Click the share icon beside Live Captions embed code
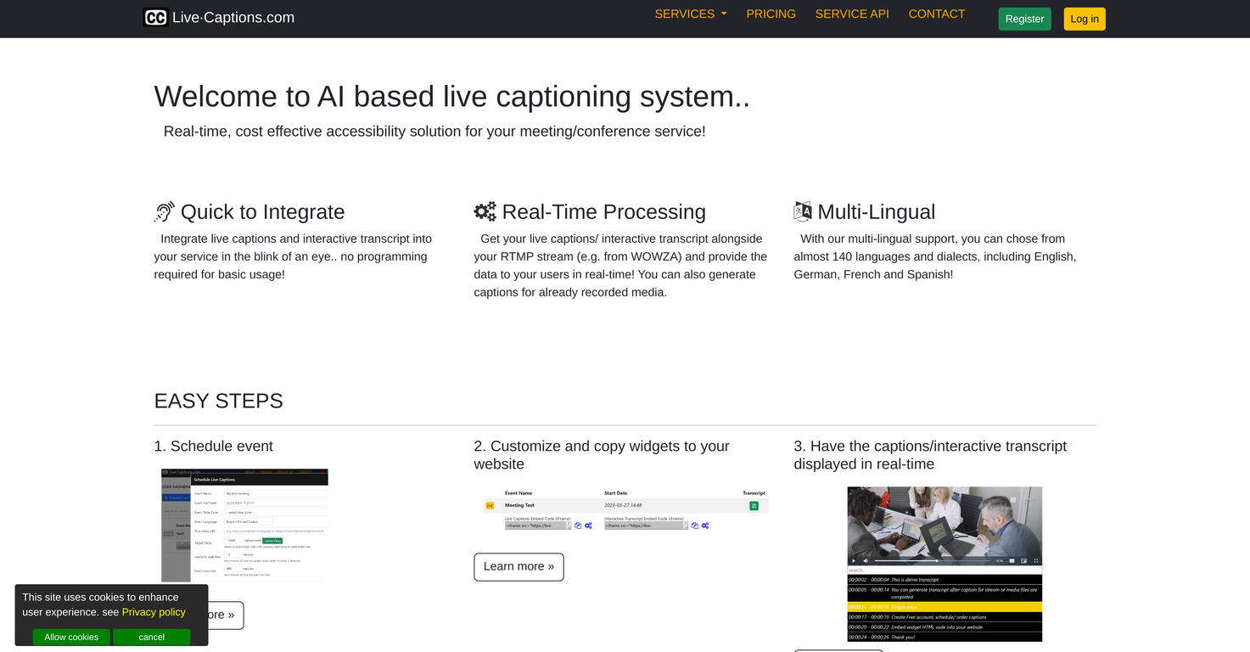 pos(588,526)
